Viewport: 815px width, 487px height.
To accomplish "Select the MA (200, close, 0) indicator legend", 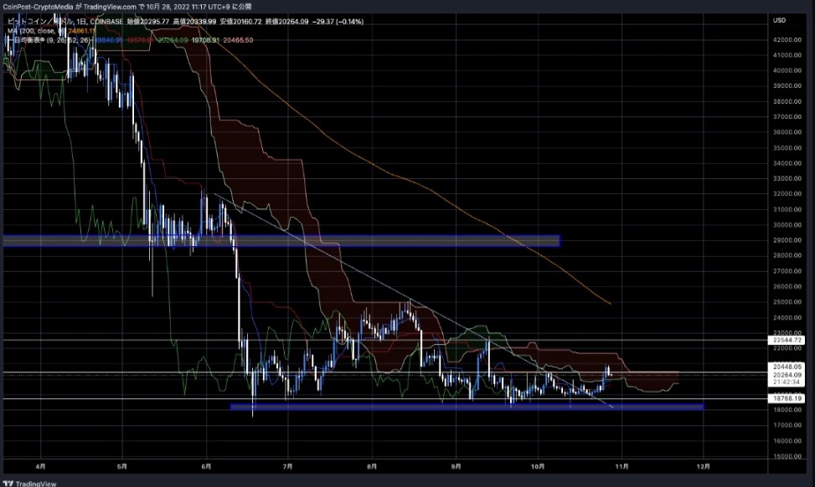I will click(34, 31).
